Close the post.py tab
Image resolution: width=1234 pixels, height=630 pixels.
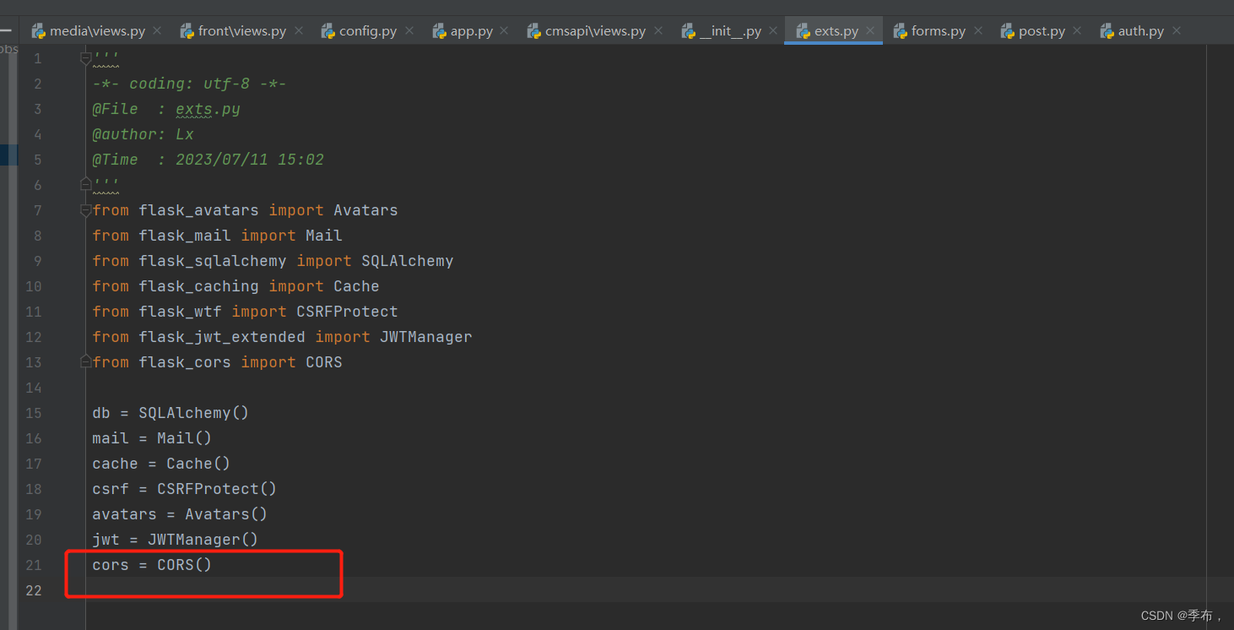coord(1077,30)
